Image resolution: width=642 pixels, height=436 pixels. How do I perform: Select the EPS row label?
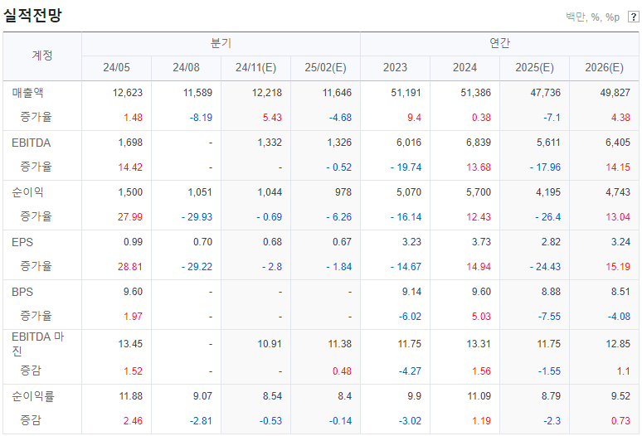[x=22, y=242]
